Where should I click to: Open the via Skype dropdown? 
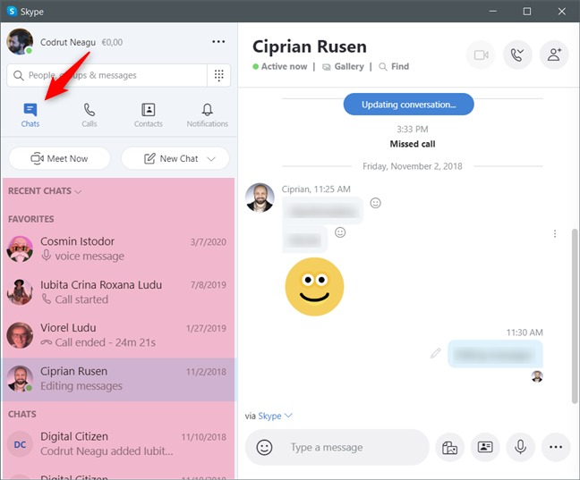point(276,416)
